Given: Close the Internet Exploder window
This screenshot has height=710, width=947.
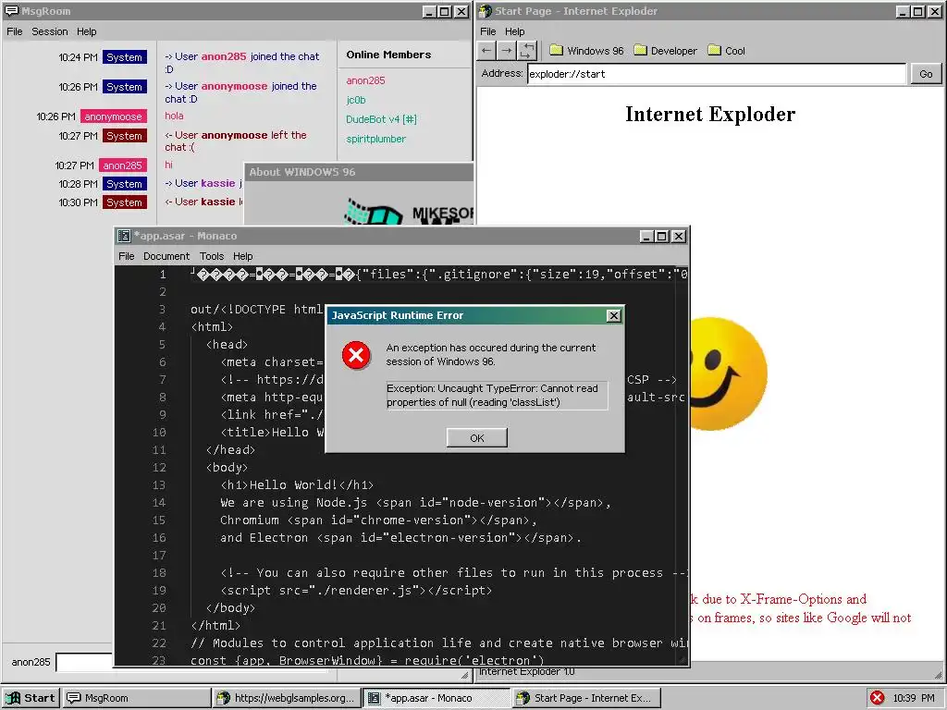Looking at the screenshot, I should click(934, 11).
